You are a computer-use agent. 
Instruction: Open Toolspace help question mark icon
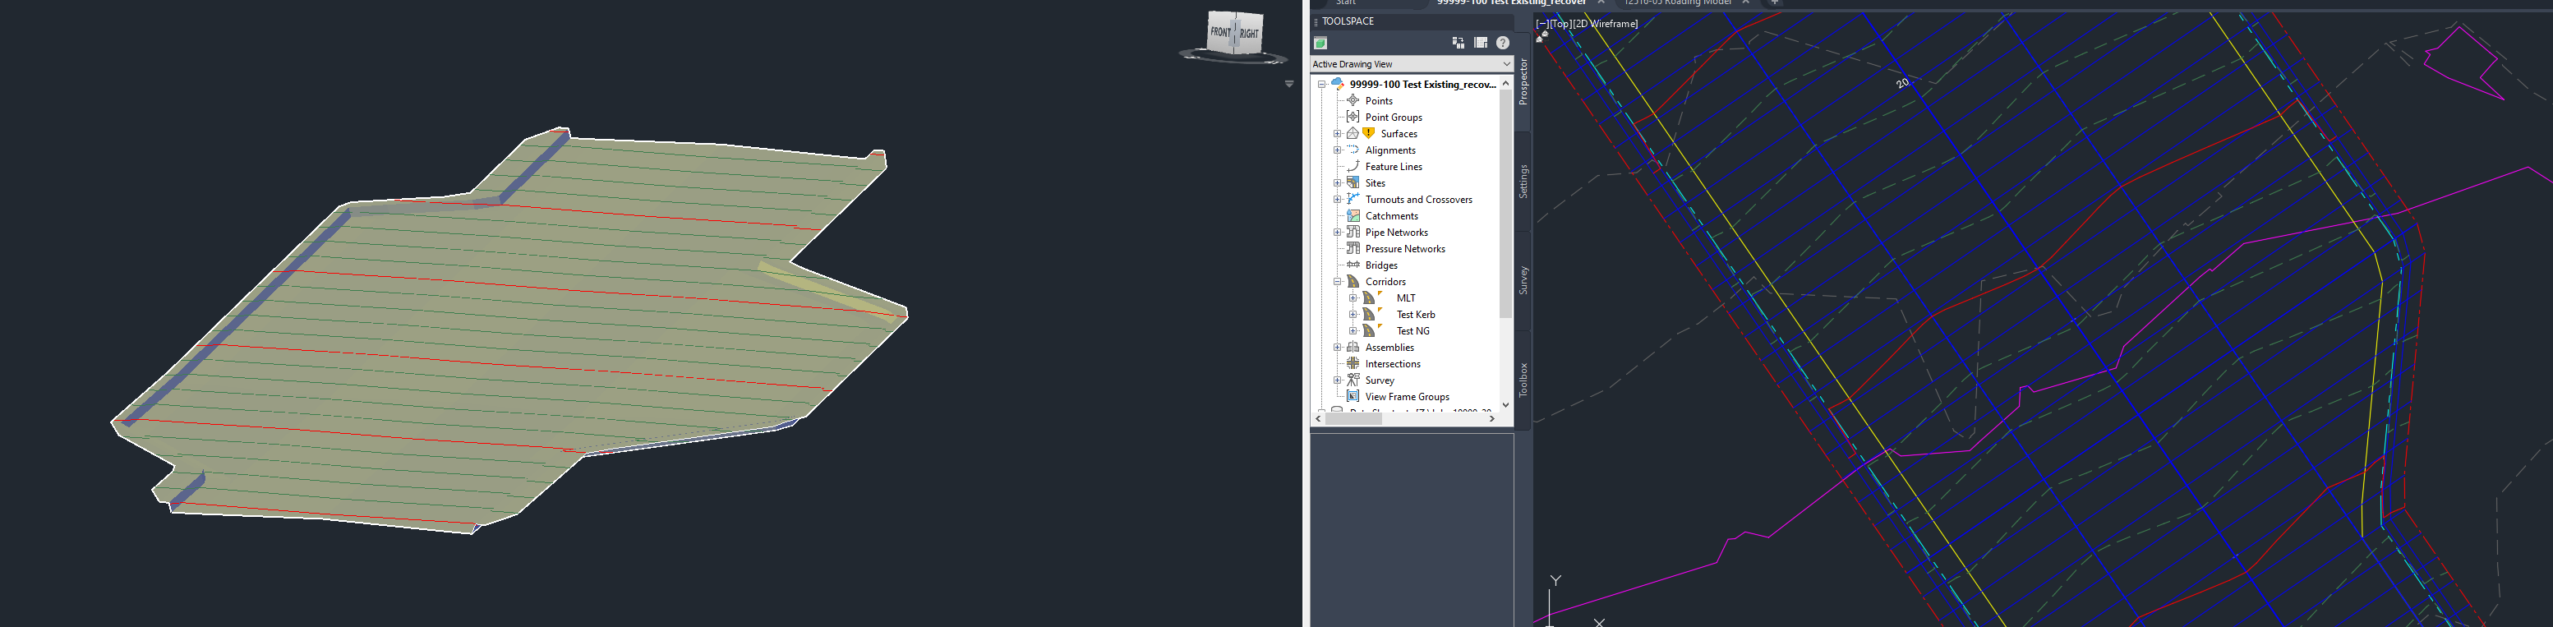click(x=1502, y=43)
